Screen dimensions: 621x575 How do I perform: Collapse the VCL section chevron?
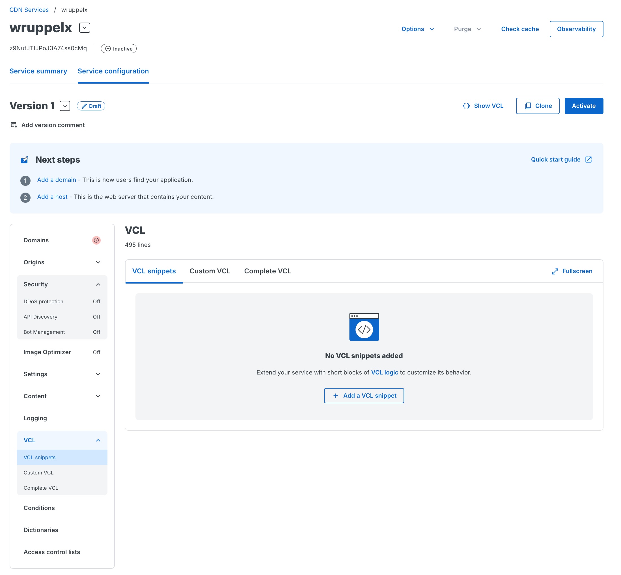(98, 440)
